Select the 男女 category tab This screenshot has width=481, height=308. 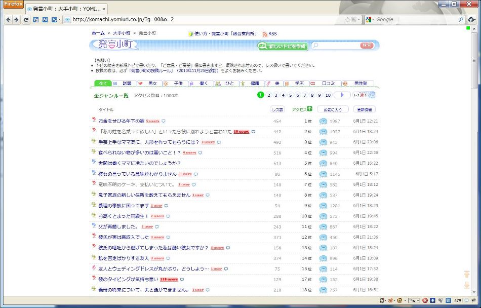[149, 83]
